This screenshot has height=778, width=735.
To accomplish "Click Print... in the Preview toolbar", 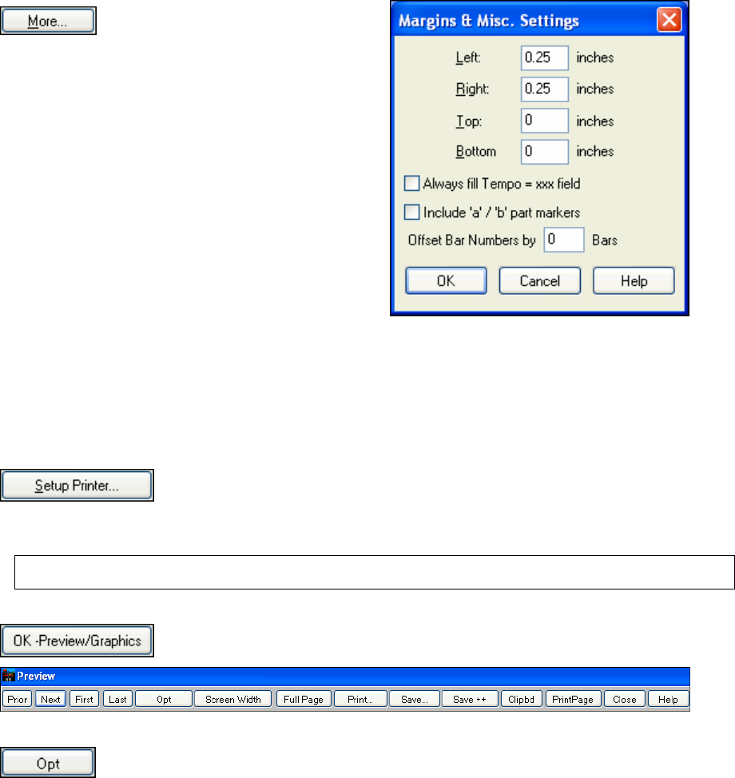I will tap(360, 699).
